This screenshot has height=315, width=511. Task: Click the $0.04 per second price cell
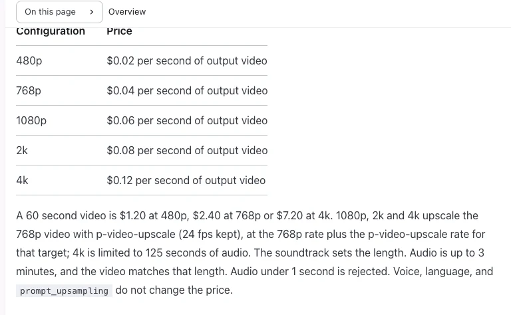coord(187,90)
